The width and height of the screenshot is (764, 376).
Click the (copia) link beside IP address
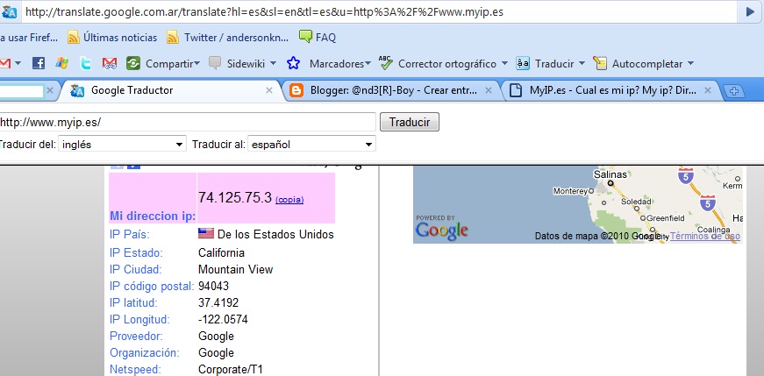tap(289, 200)
